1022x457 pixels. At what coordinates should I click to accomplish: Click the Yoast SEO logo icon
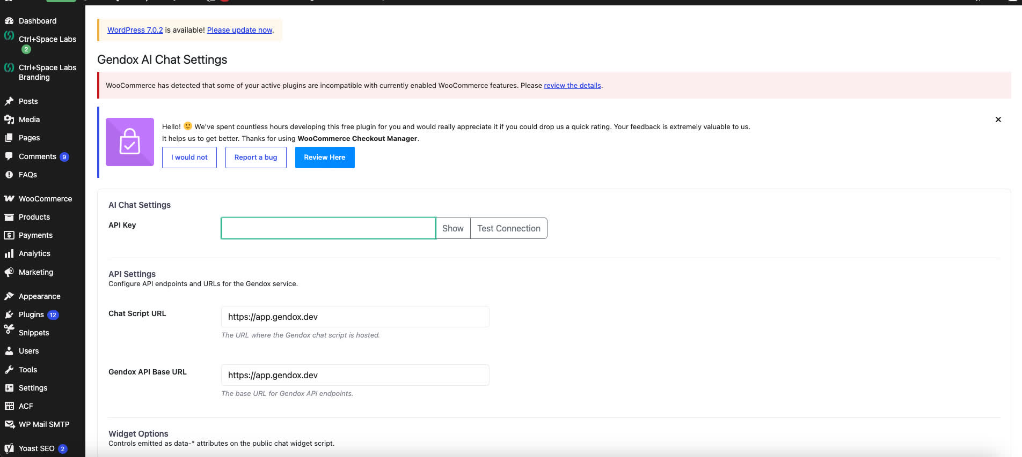pos(9,448)
